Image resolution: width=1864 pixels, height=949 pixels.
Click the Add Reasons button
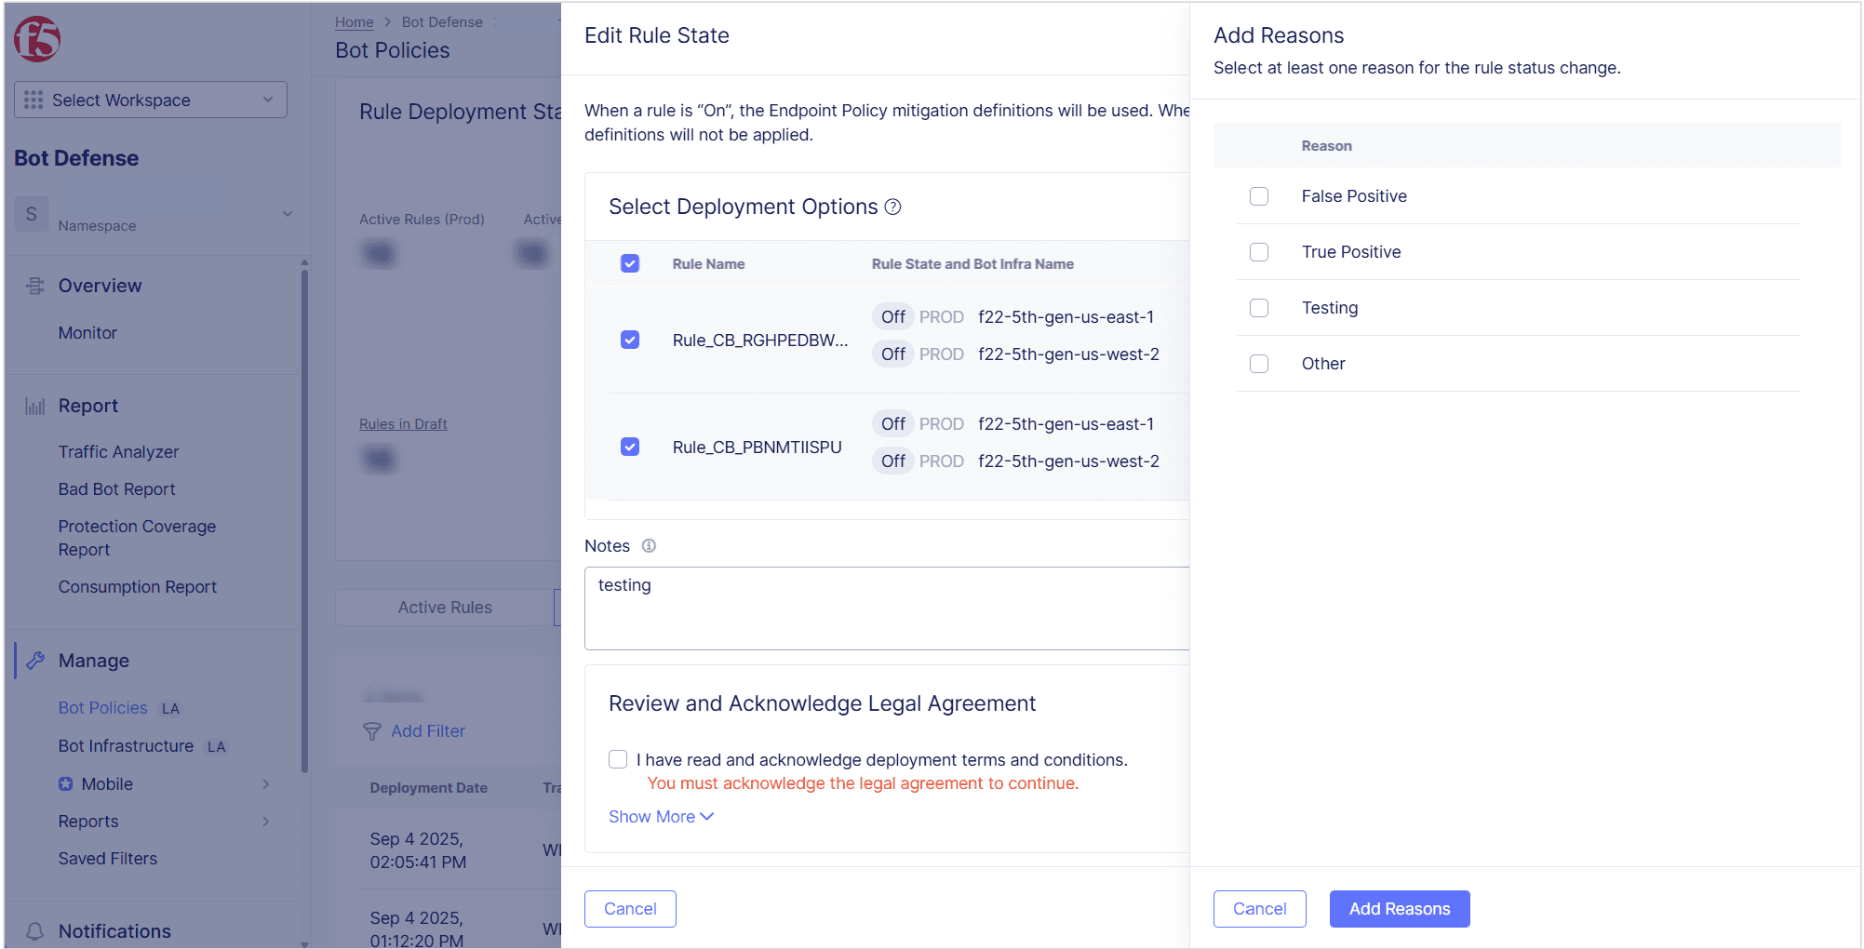point(1399,909)
